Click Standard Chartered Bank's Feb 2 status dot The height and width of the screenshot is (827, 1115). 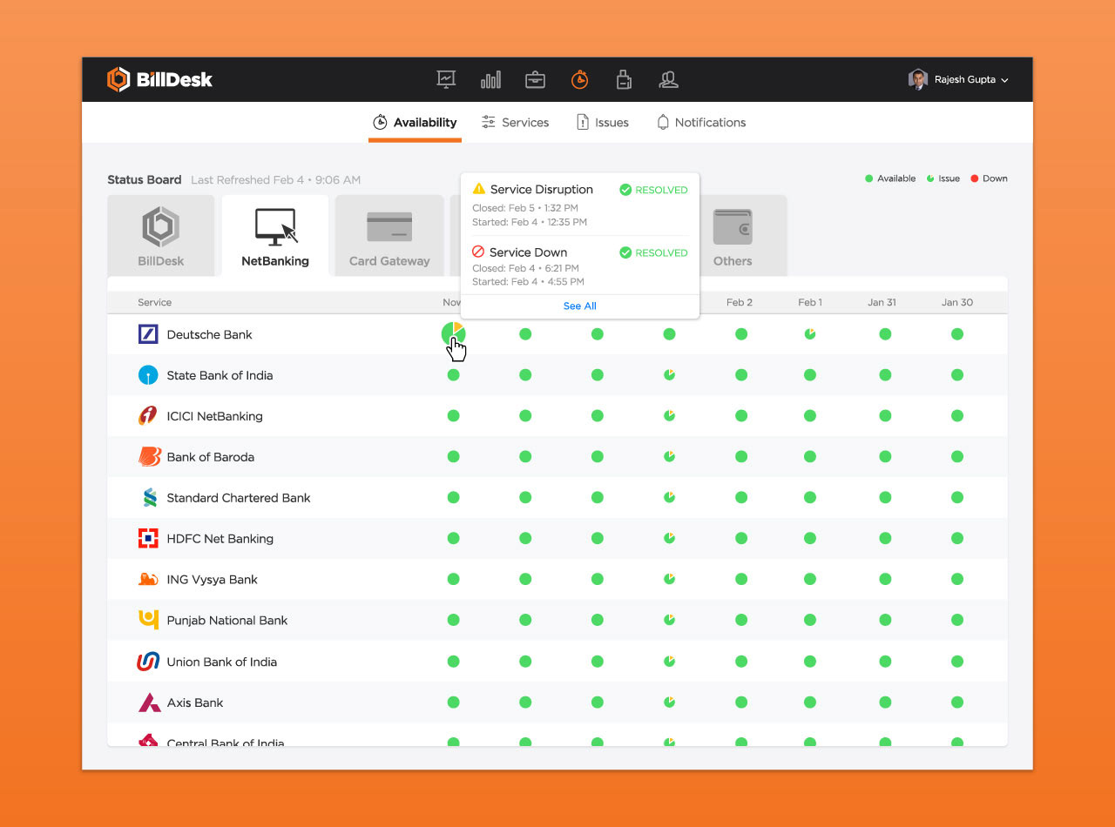pos(741,498)
